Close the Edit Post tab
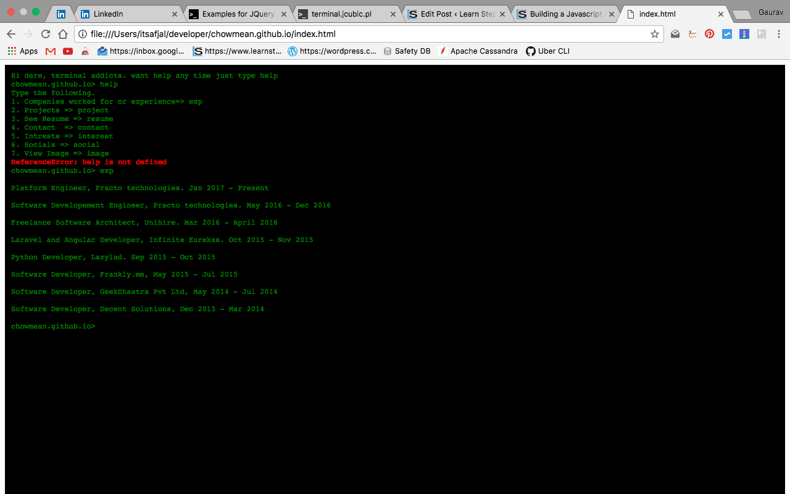This screenshot has width=790, height=494. tap(502, 14)
